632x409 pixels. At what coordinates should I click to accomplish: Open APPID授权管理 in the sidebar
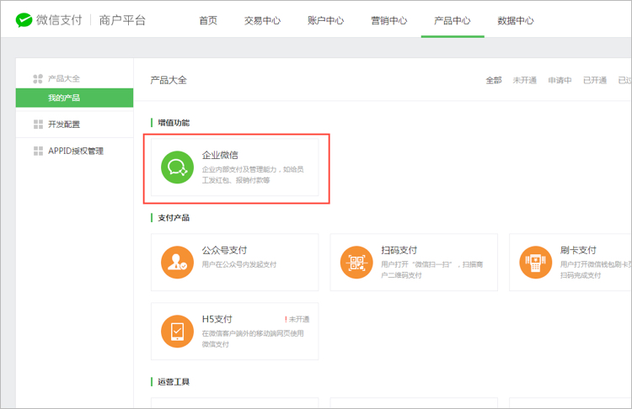[x=74, y=151]
